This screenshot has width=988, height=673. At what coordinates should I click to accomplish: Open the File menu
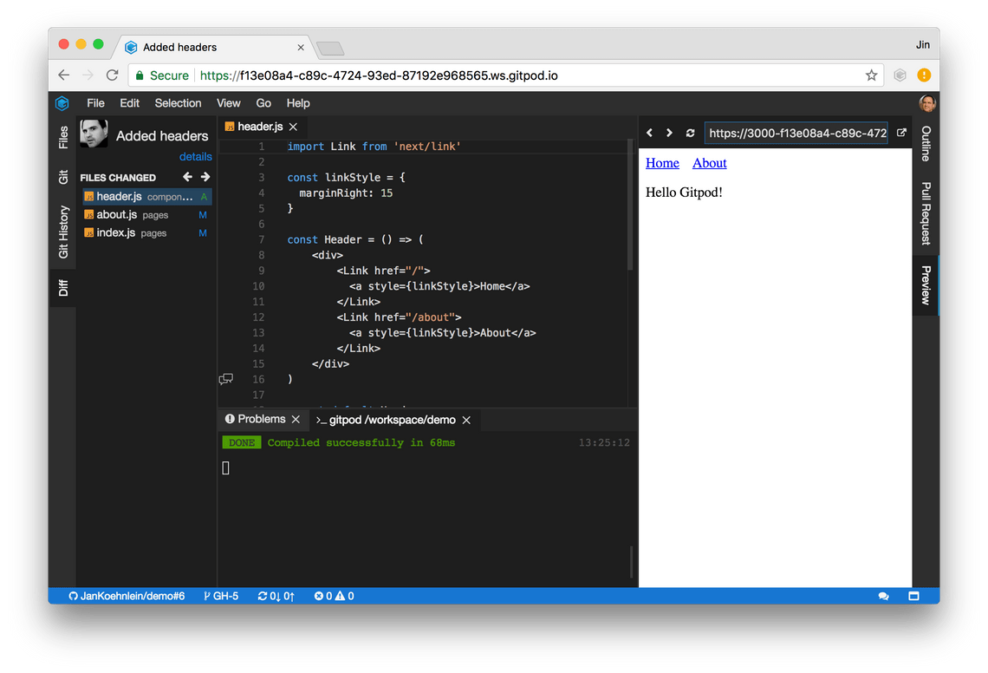click(x=96, y=103)
